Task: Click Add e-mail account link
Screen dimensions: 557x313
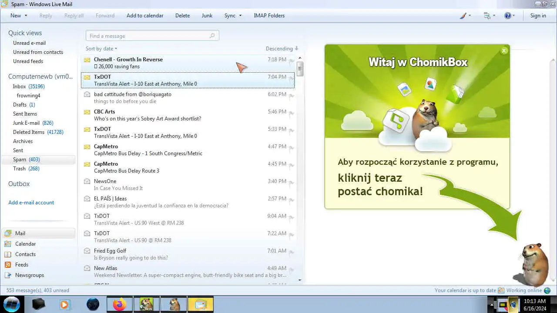Action: (31, 203)
